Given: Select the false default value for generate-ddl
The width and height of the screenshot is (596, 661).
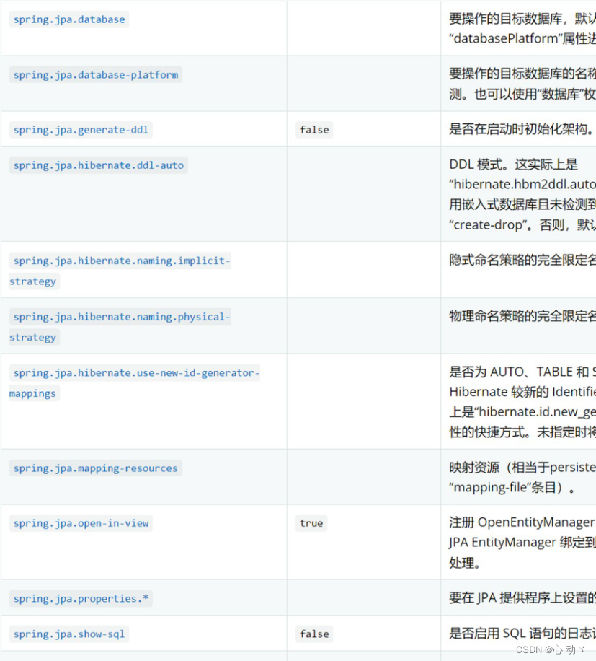Looking at the screenshot, I should (x=313, y=130).
